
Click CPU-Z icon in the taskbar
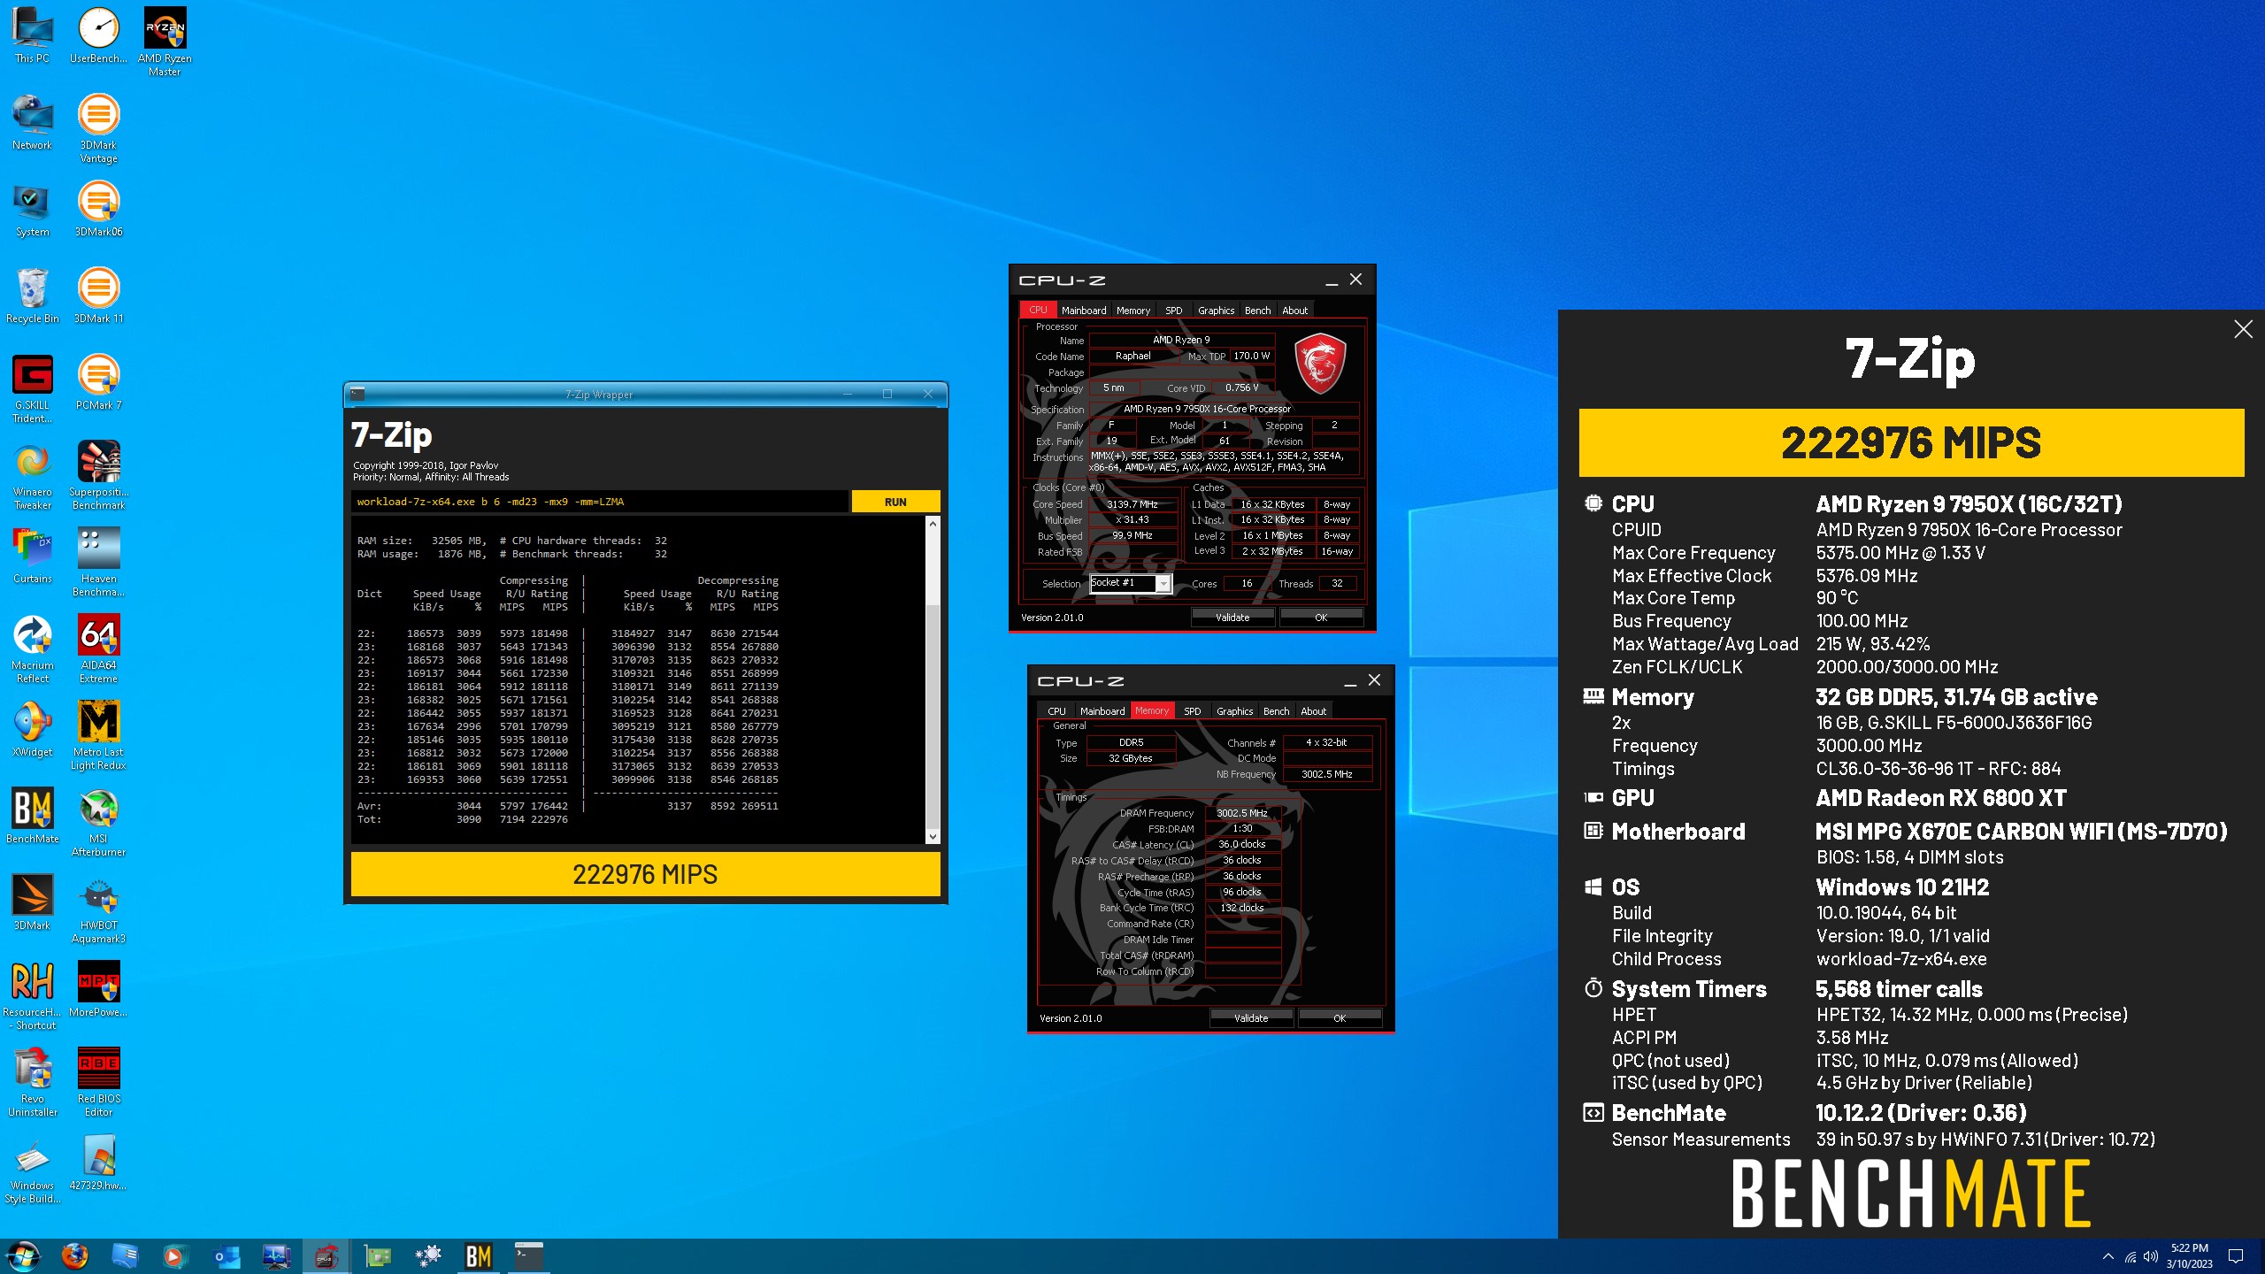click(326, 1255)
